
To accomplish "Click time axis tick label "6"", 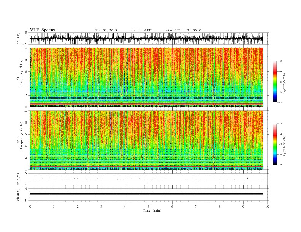I will pos(172,207).
